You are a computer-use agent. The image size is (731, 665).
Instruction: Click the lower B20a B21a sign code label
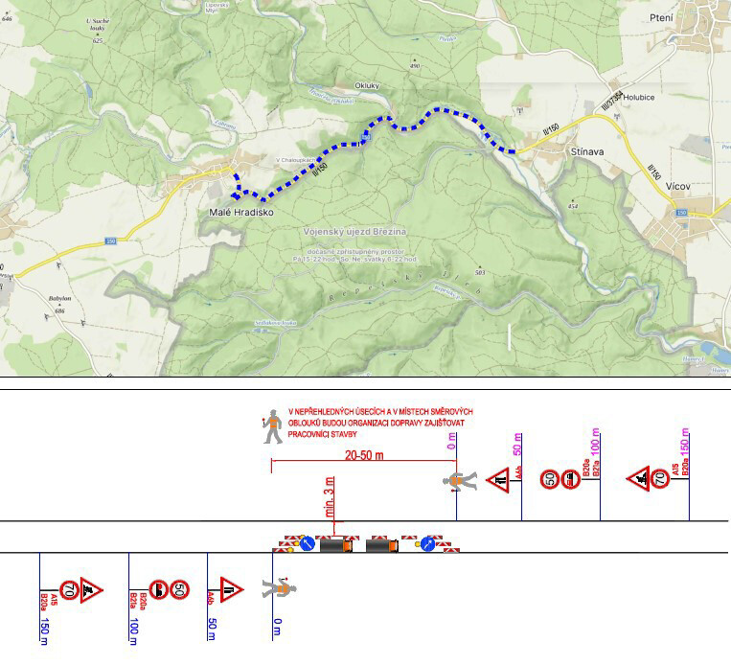pos(138,602)
